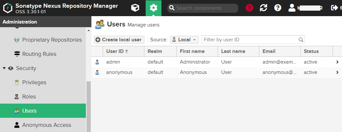This screenshot has height=132, width=342.
Task: Click the Anonymous Access person icon
Action: point(17,125)
